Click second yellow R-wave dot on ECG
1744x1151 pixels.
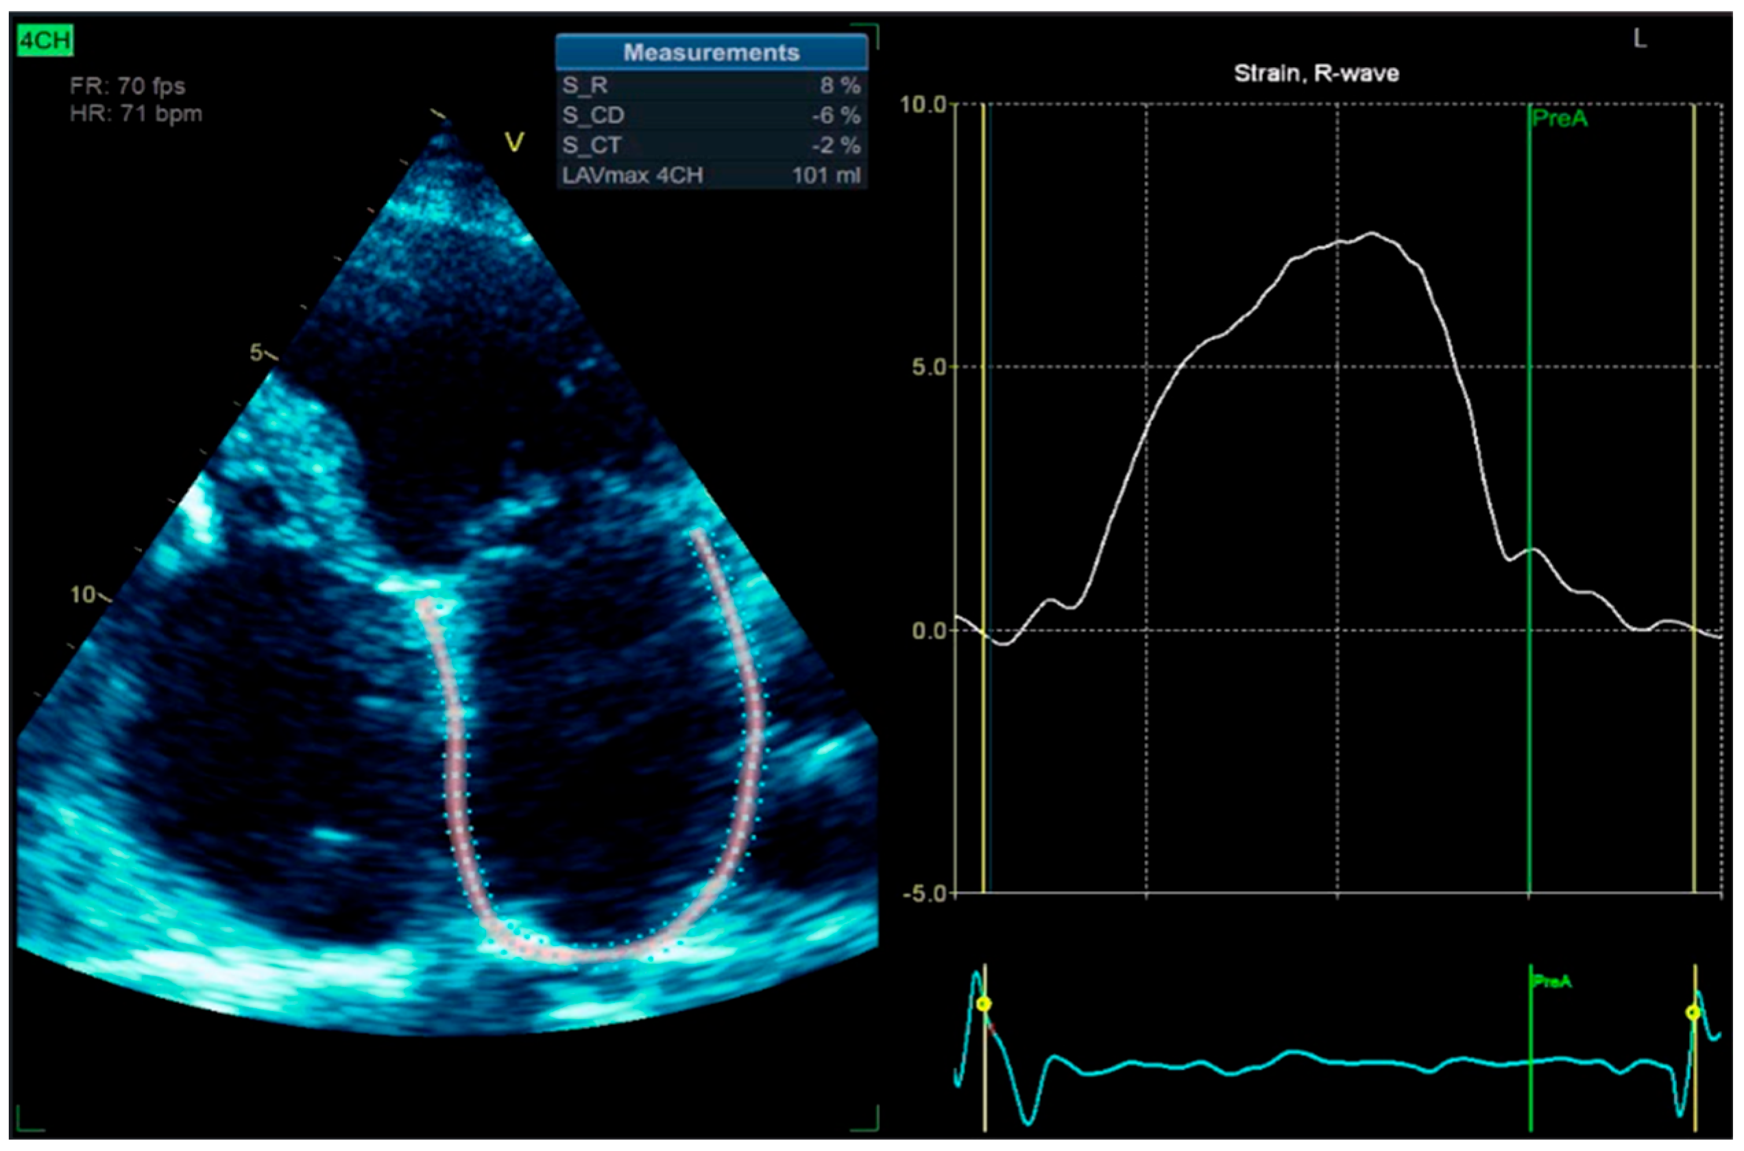click(x=1693, y=1013)
